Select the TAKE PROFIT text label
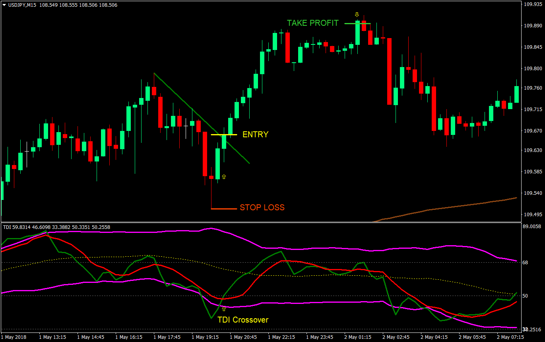This screenshot has height=342, width=545. [x=312, y=23]
